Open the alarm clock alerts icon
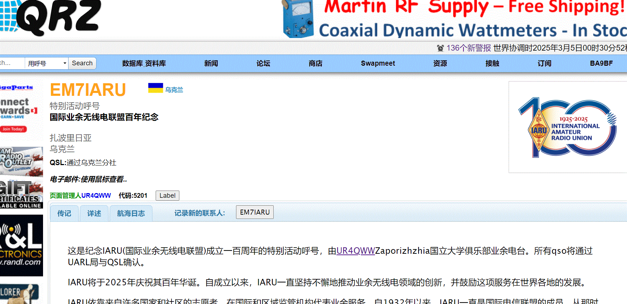Image resolution: width=627 pixels, height=304 pixels. (440, 48)
